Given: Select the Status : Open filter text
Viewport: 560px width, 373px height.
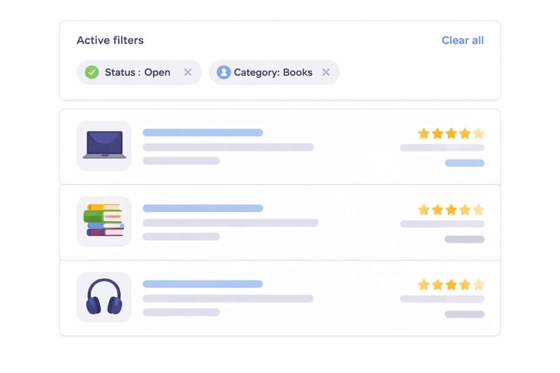Looking at the screenshot, I should 138,72.
